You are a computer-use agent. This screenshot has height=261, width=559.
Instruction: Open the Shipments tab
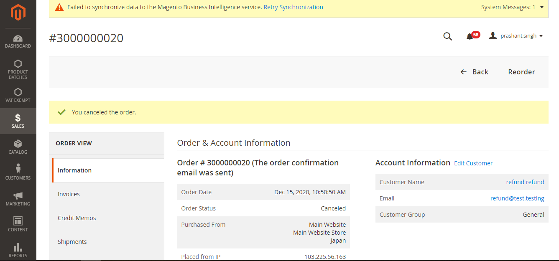coord(72,242)
